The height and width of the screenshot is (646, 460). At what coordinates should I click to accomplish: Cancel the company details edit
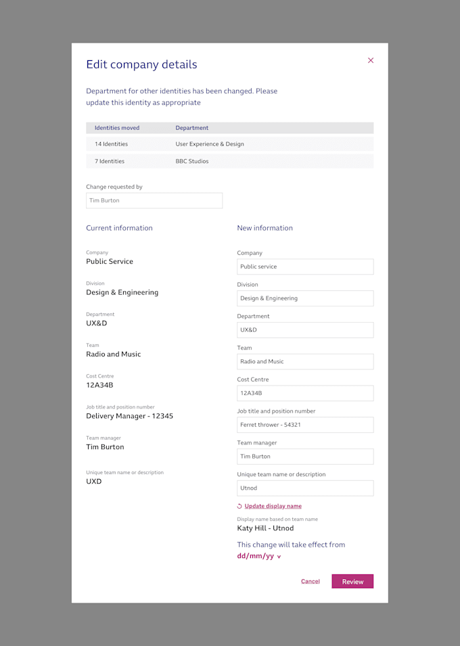[x=310, y=581]
